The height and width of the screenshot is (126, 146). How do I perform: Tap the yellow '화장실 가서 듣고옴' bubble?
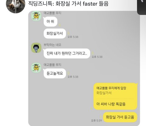click(x=120, y=117)
